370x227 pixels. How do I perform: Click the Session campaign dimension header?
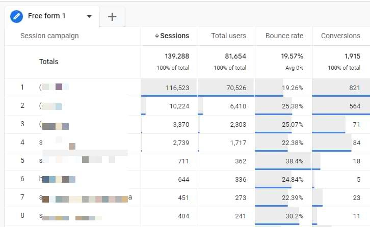coord(49,36)
